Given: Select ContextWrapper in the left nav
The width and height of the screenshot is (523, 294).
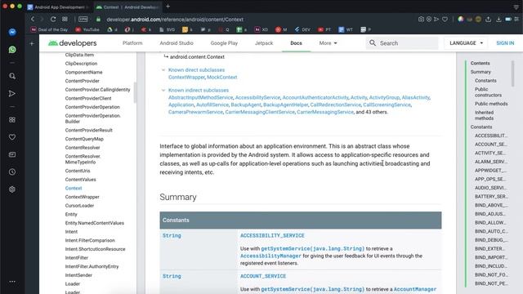Looking at the screenshot, I should 82,197.
